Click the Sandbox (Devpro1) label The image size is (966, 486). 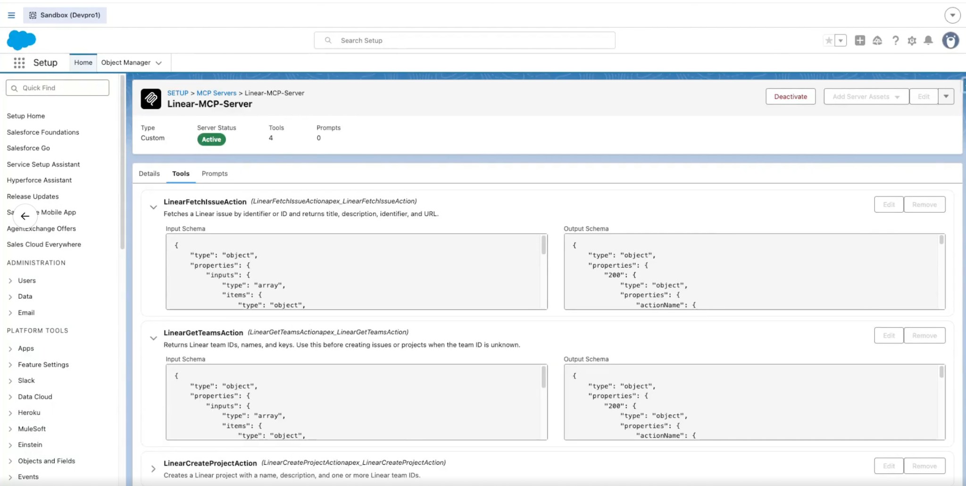[65, 15]
